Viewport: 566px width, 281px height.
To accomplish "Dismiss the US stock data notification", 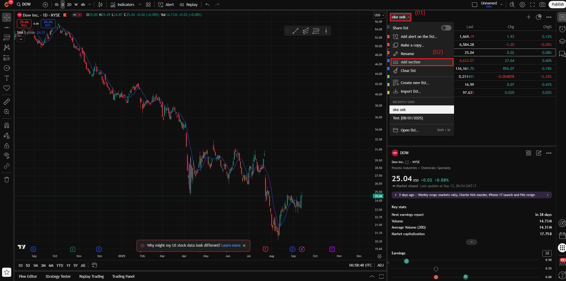I will click(244, 245).
